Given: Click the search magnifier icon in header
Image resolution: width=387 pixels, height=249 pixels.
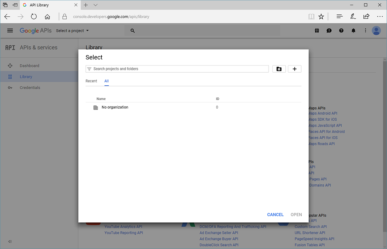Looking at the screenshot, I should [x=133, y=30].
